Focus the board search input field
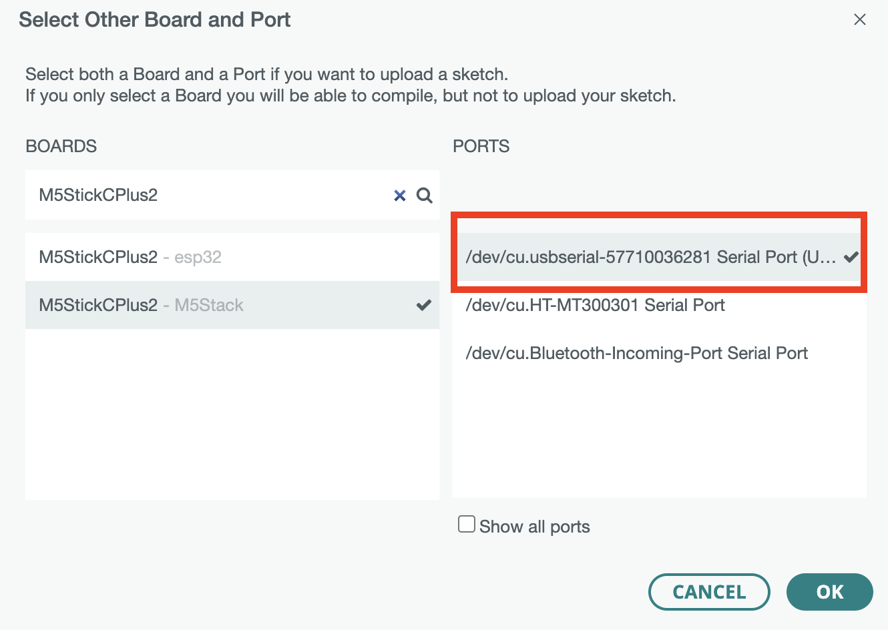The image size is (888, 630). (207, 195)
